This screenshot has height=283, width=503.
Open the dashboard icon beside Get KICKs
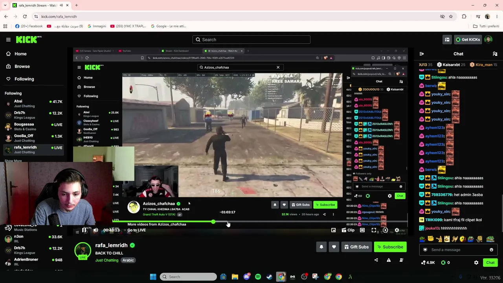click(447, 39)
